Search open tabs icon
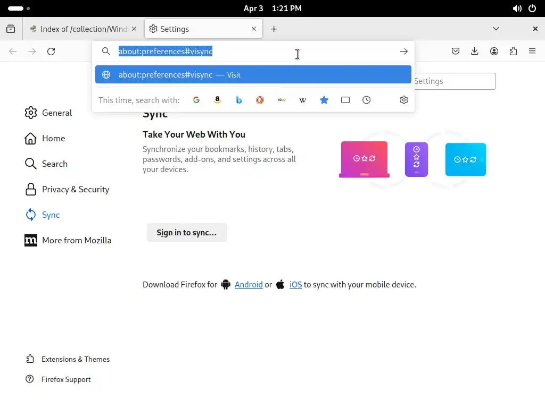545x408 pixels. pos(345,100)
